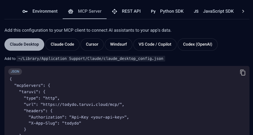Select the Python SDK tab

point(167,11)
